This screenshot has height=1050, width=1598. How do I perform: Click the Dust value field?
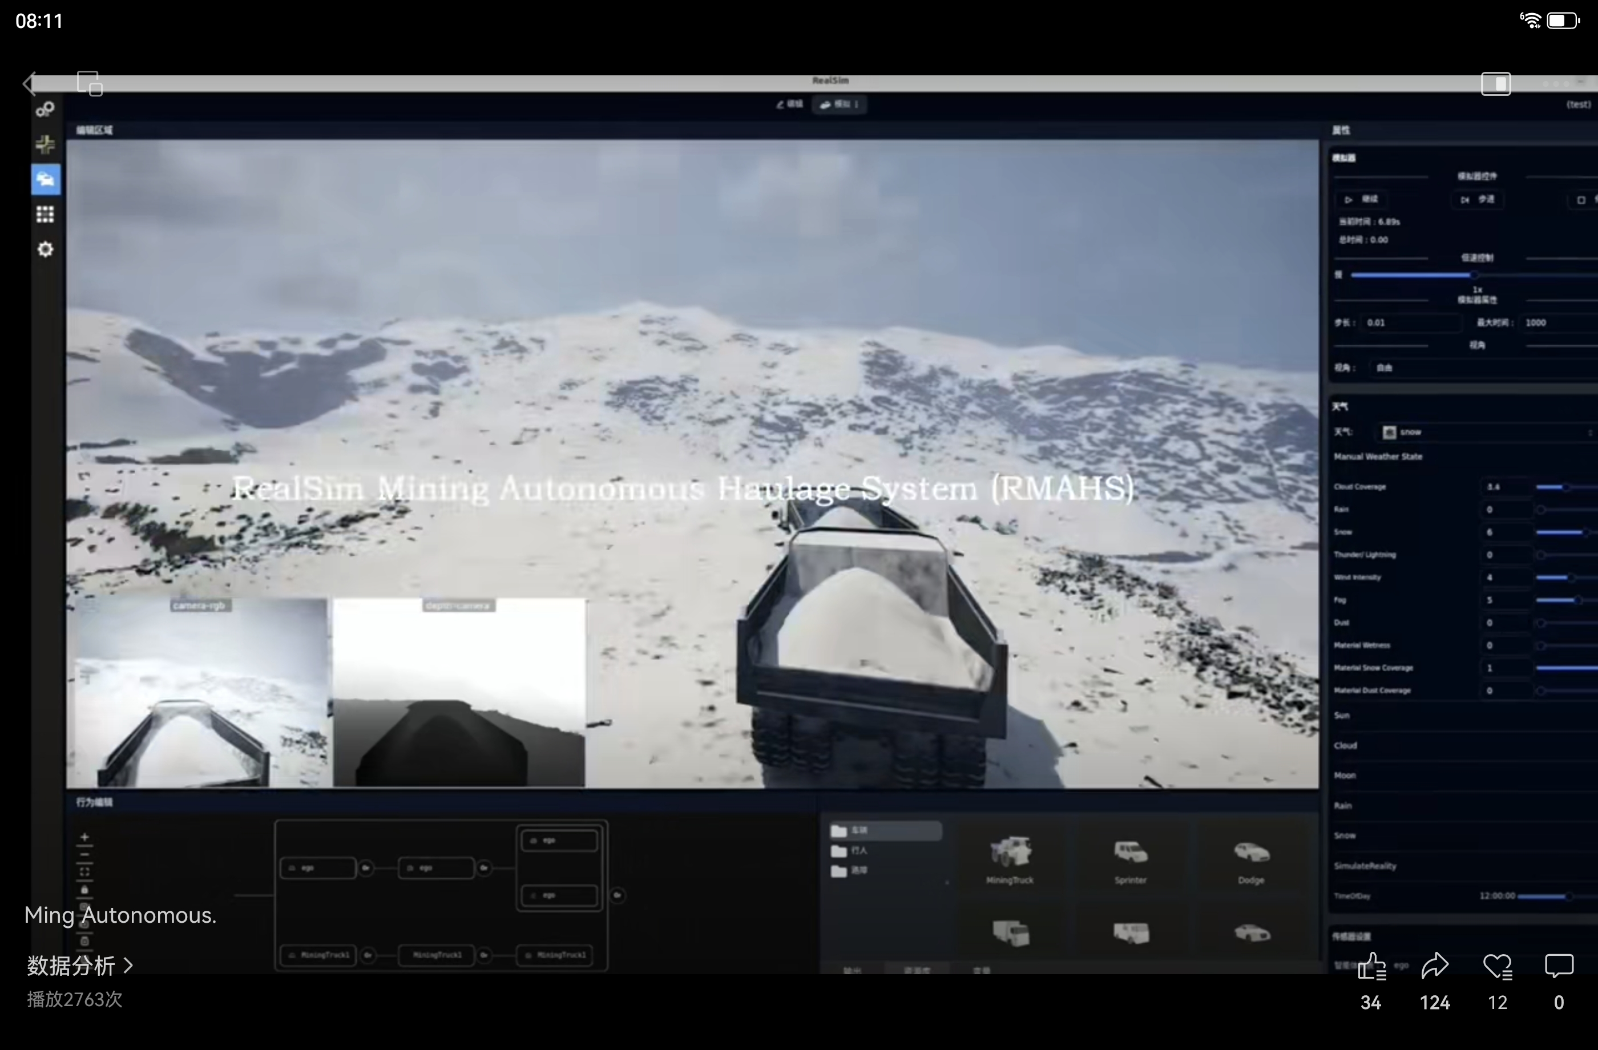tap(1506, 623)
